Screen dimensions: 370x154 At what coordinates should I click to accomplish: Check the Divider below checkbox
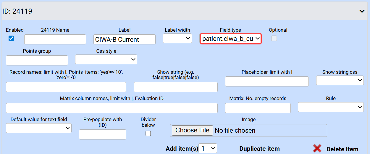[x=148, y=134]
